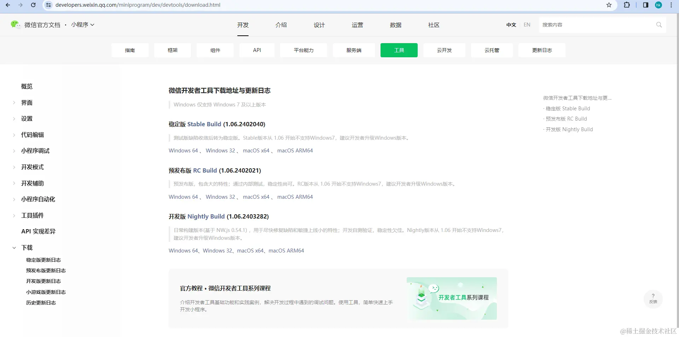Screen dimensions: 679x337
Task: Open the 小程序 product dropdown
Action: pos(83,25)
